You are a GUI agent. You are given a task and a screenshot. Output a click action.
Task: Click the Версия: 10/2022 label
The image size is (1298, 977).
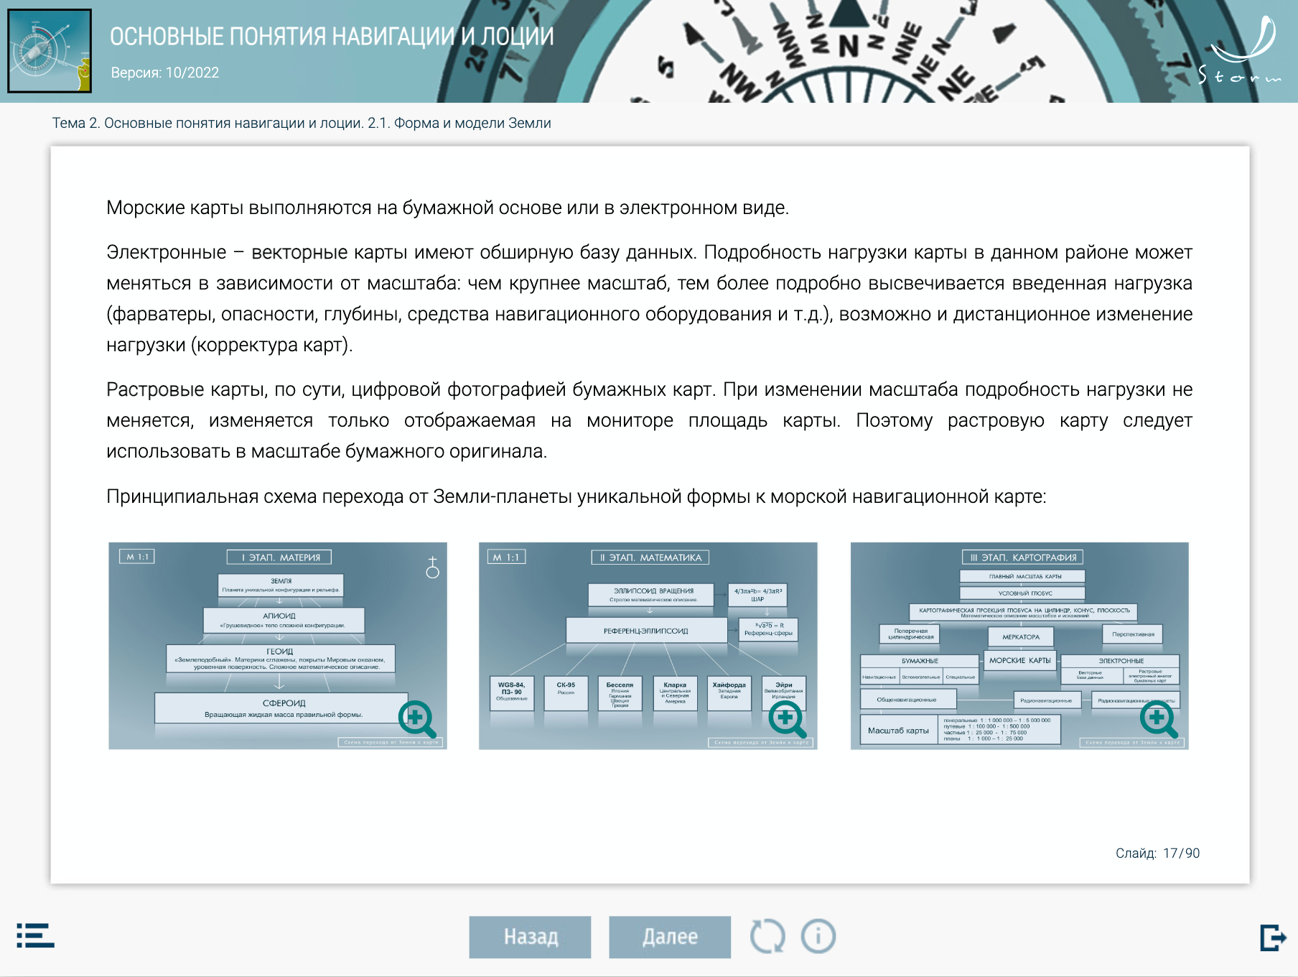(165, 73)
